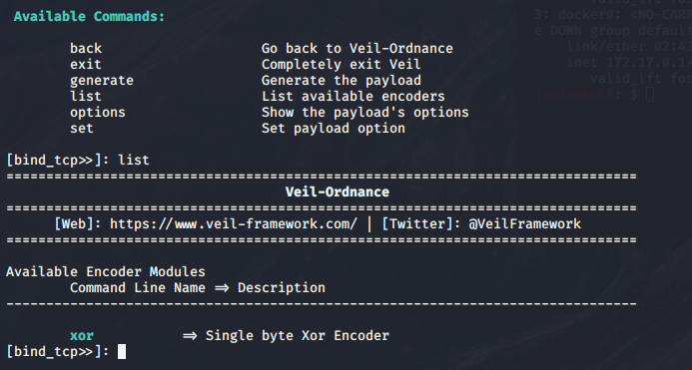Click the background terminal shell prompt cursor
Viewport: 692px width, 370px height.
click(650, 94)
